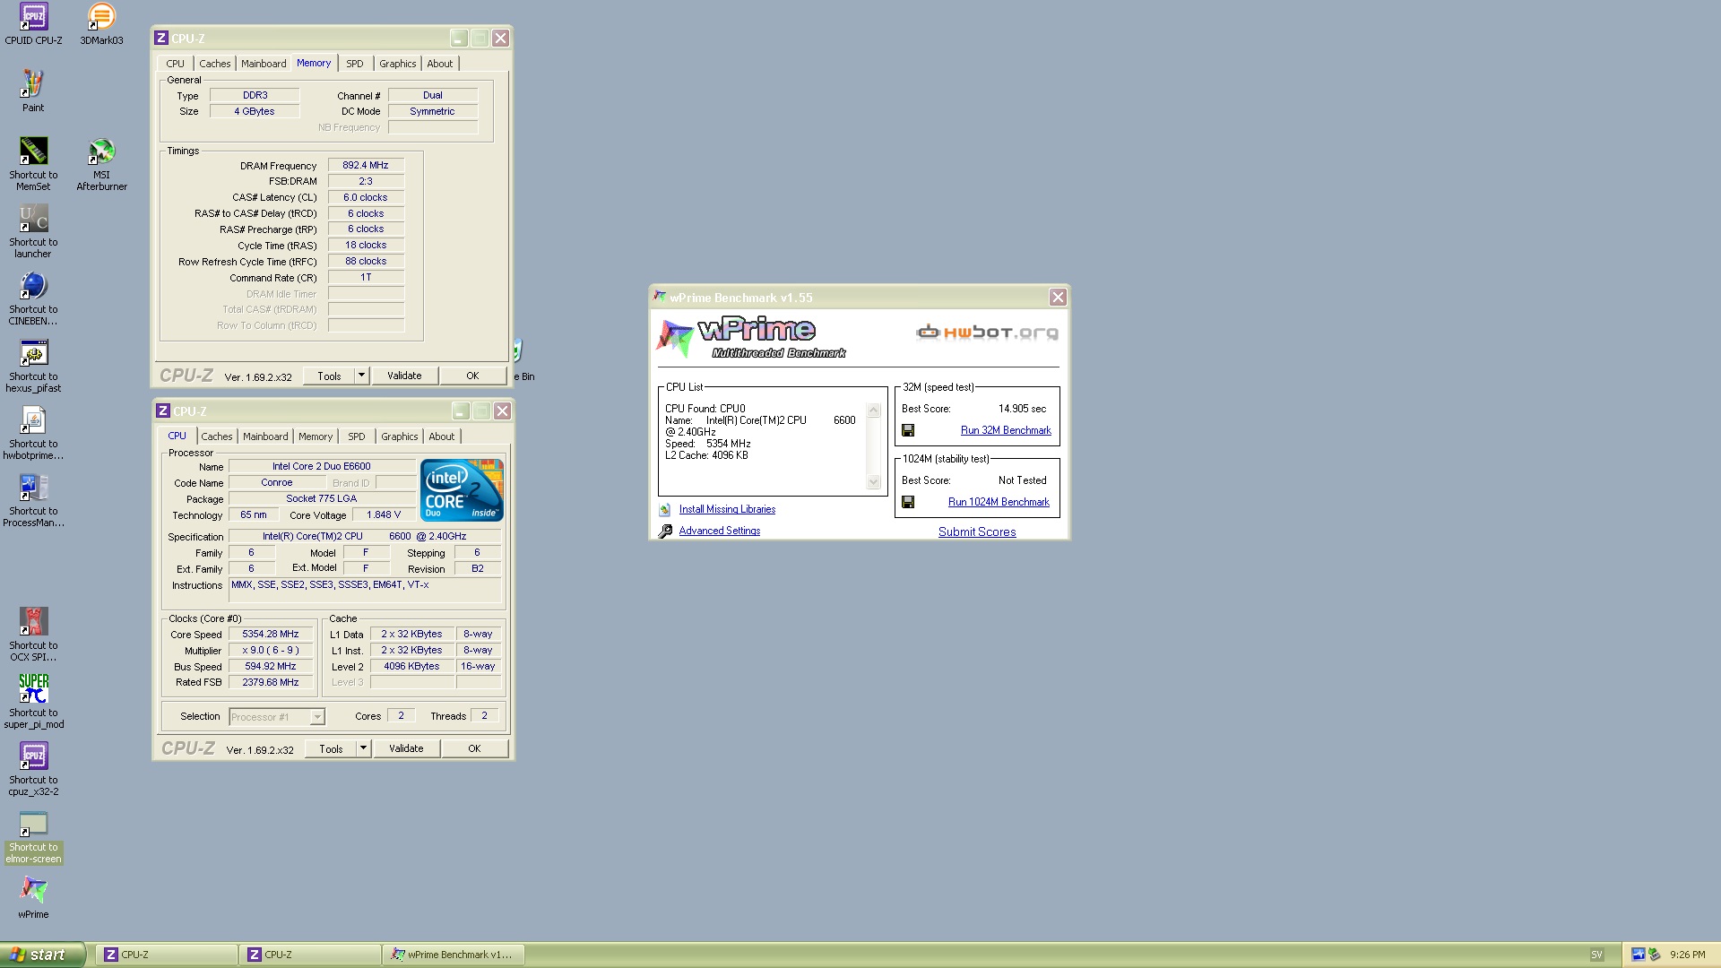Open the Paint desktop icon
The image size is (1721, 968).
pos(33,91)
